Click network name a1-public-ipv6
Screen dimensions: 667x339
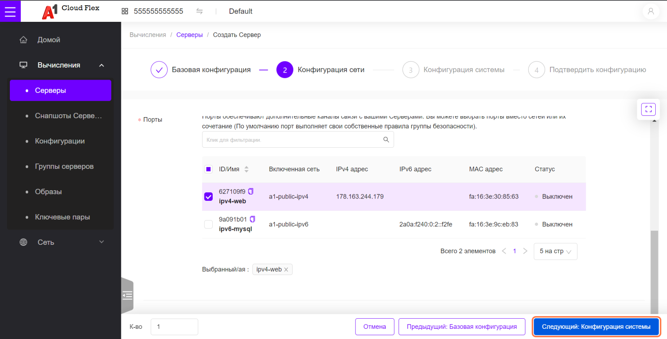289,224
